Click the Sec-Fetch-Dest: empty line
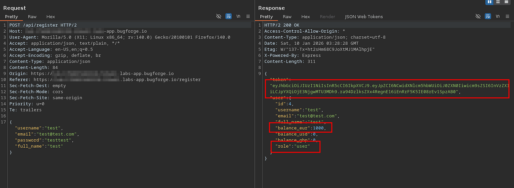The image size is (514, 188). (x=38, y=85)
